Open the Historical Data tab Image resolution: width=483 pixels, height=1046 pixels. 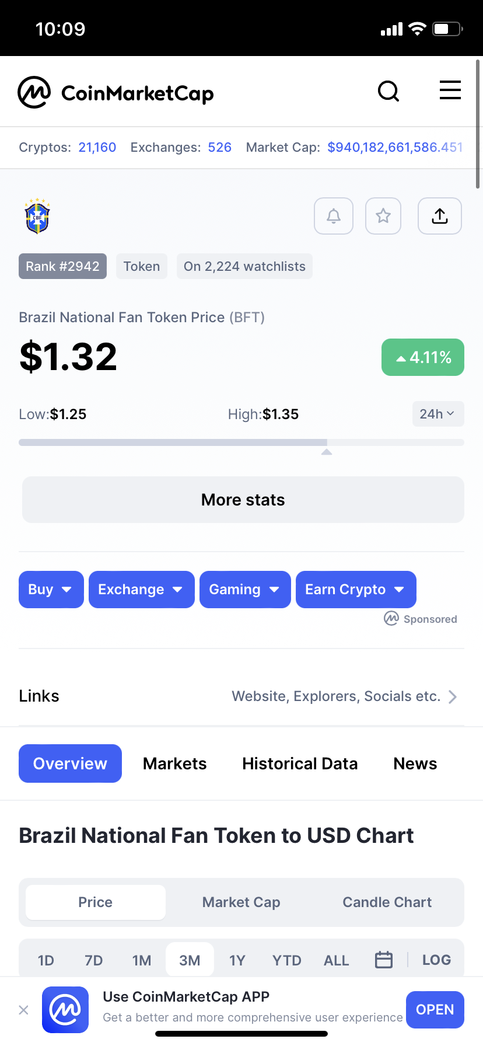(x=300, y=763)
